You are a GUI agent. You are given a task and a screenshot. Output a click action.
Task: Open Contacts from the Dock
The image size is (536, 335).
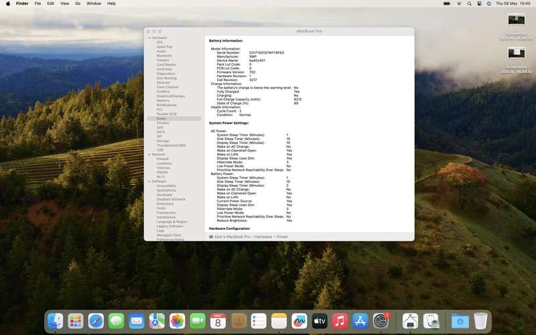click(239, 322)
